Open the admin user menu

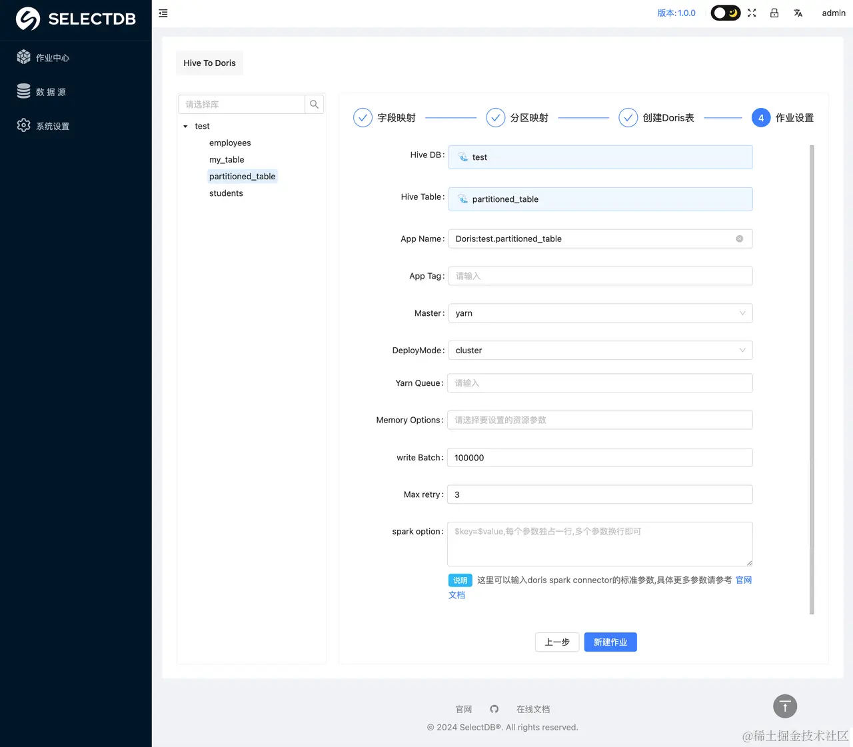(x=833, y=13)
